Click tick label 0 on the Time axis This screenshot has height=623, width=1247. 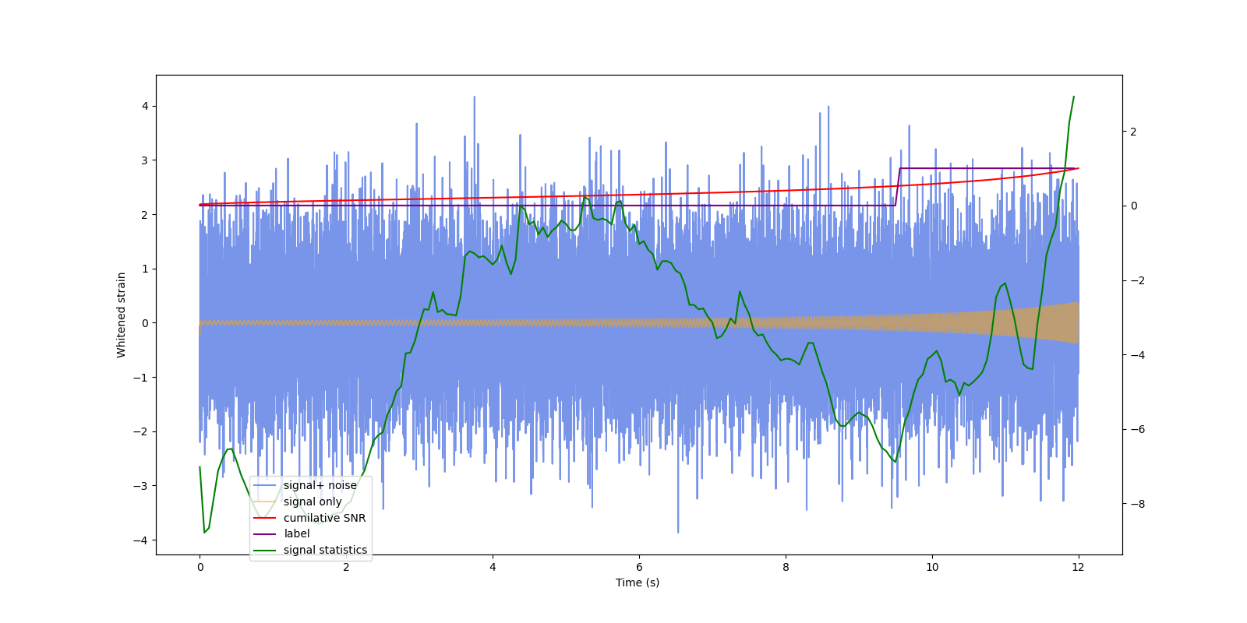coord(200,567)
